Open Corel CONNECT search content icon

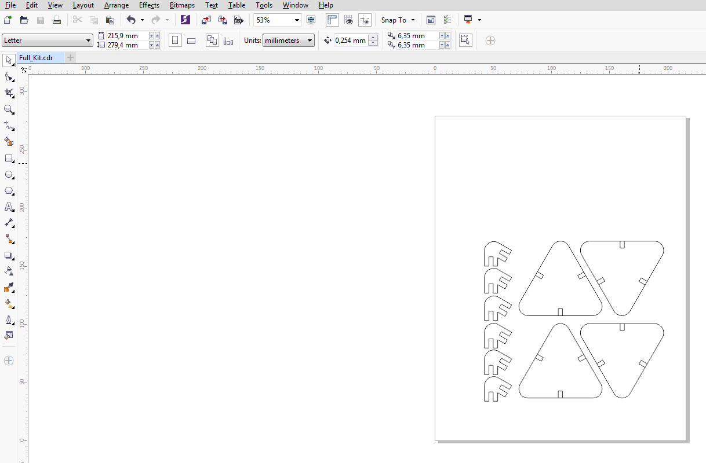pyautogui.click(x=185, y=20)
